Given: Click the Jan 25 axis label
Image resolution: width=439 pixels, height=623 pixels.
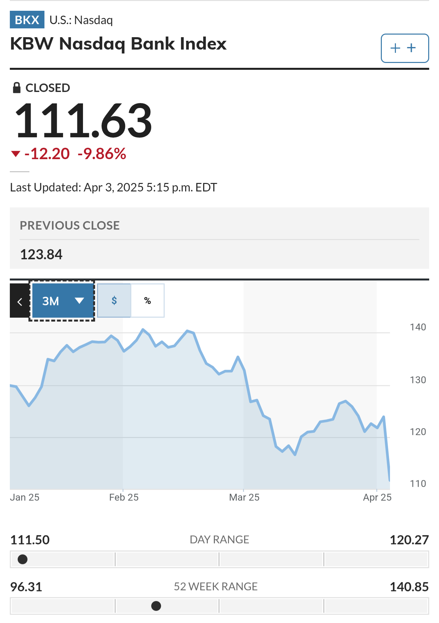Looking at the screenshot, I should pos(24,497).
